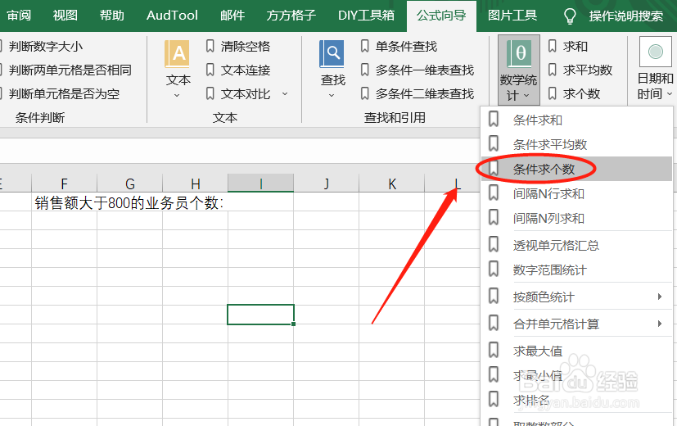Select column F header
Screen dimensions: 677x426
point(65,184)
